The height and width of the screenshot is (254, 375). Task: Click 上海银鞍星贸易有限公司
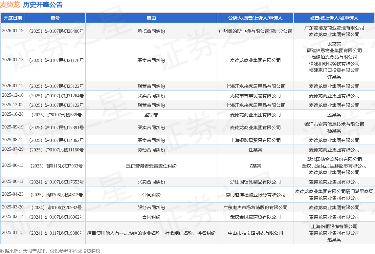[x=255, y=140]
